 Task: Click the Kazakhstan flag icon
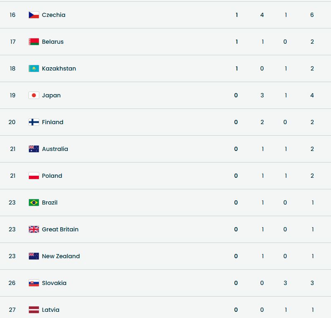pos(33,68)
